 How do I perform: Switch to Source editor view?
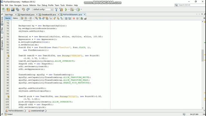pyautogui.click(x=8, y=18)
